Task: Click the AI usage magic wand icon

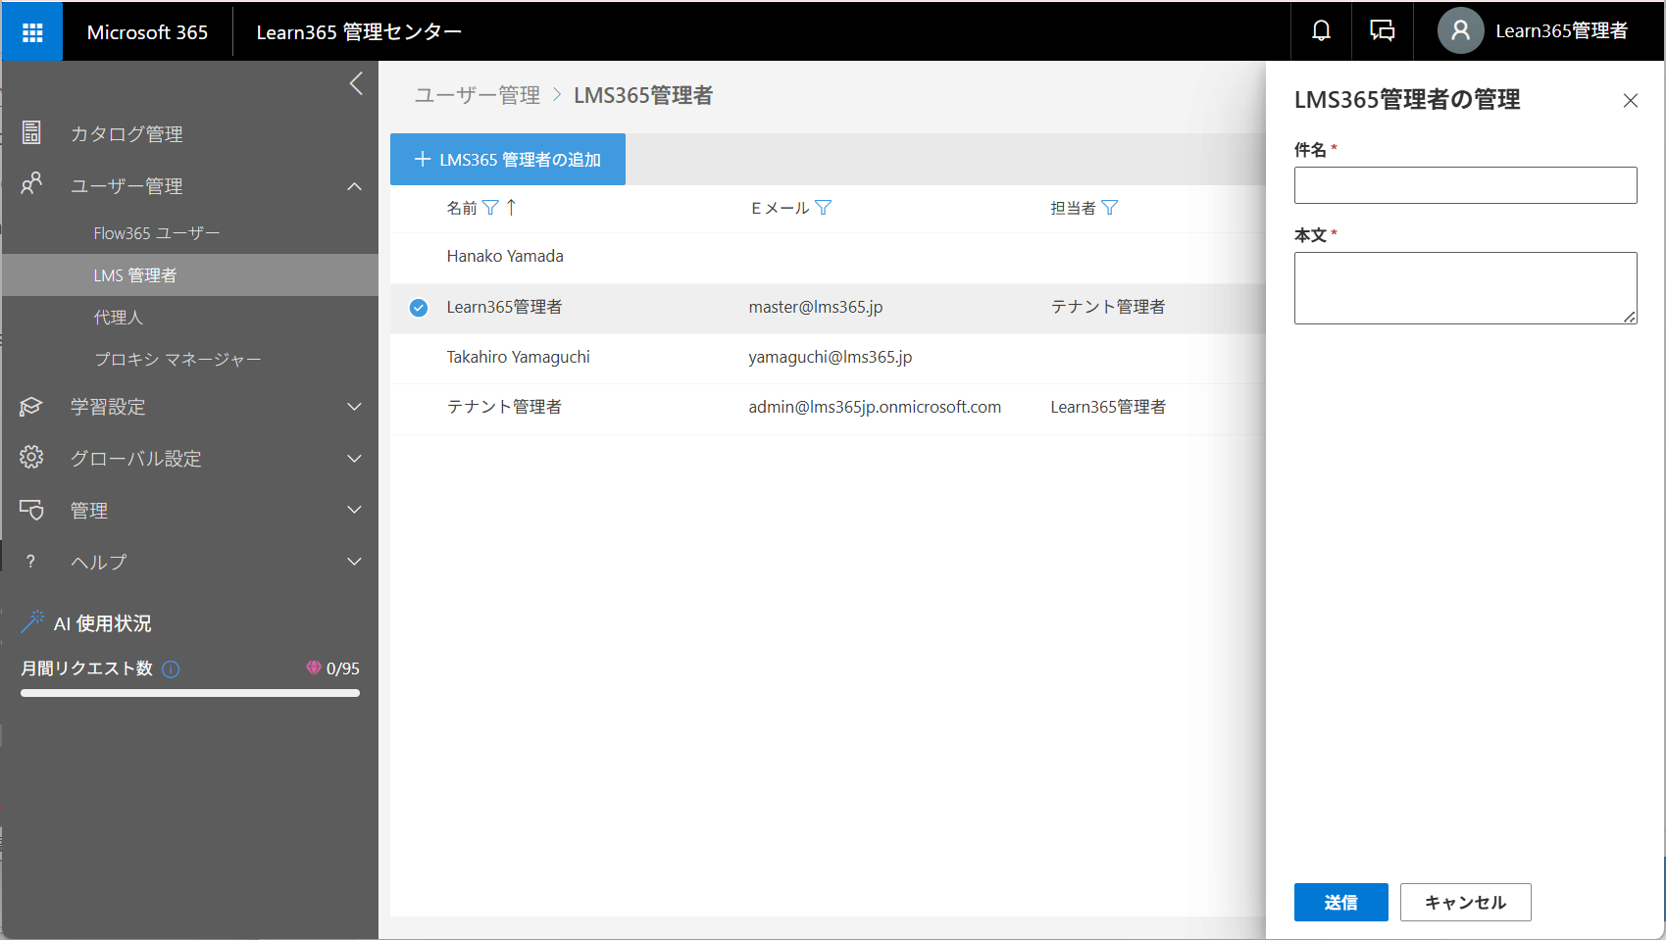Action: coord(32,621)
